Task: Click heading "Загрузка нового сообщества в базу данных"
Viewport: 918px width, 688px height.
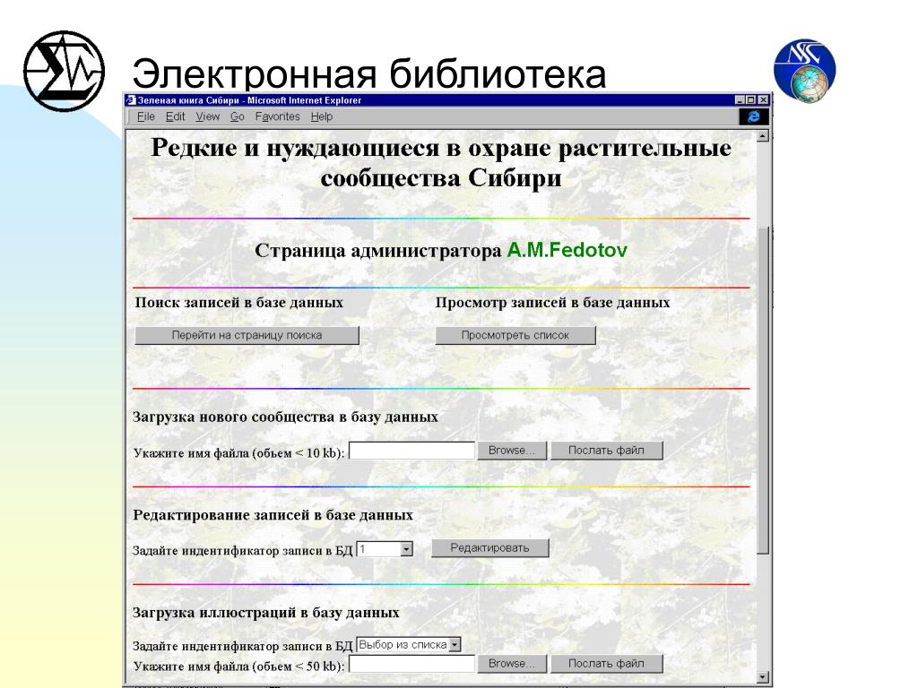Action: click(285, 417)
